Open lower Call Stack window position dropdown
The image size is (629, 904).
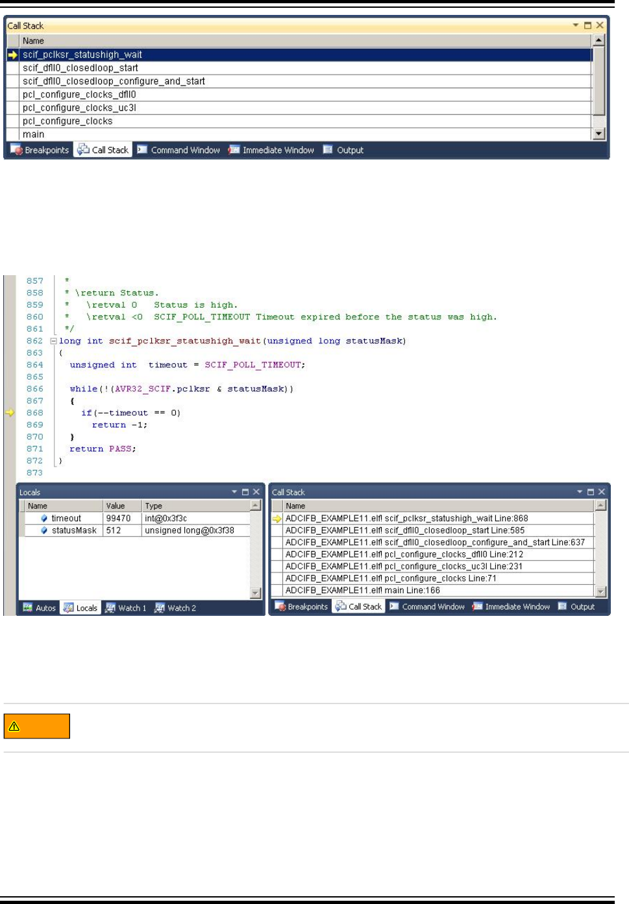point(580,492)
